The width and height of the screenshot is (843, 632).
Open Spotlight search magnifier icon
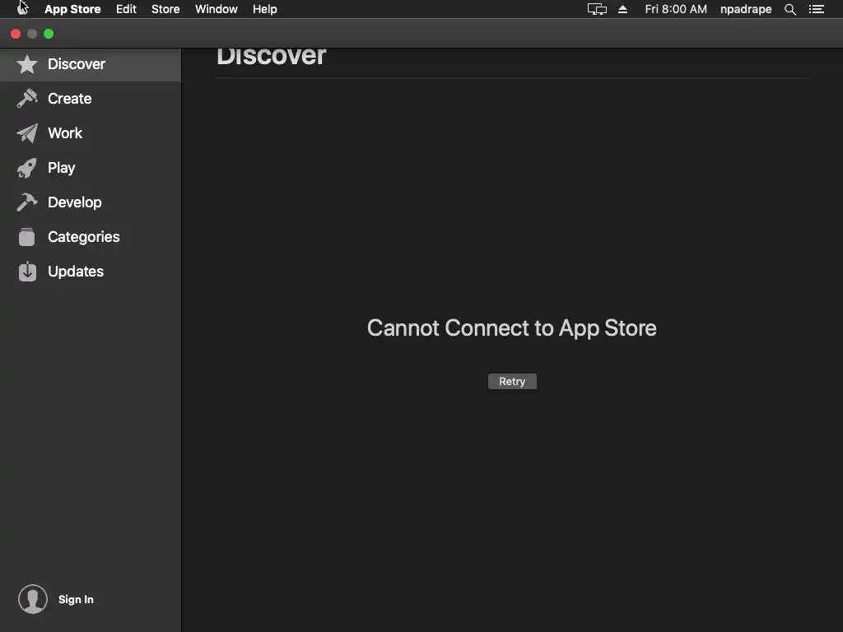pos(789,9)
